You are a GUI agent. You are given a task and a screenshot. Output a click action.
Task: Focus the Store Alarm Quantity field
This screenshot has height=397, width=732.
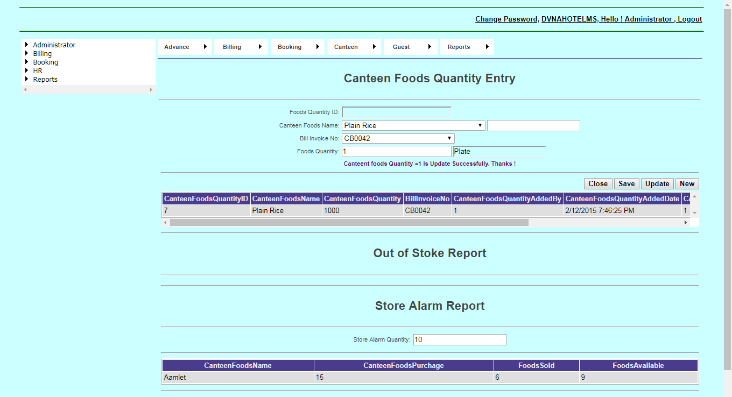pyautogui.click(x=459, y=339)
